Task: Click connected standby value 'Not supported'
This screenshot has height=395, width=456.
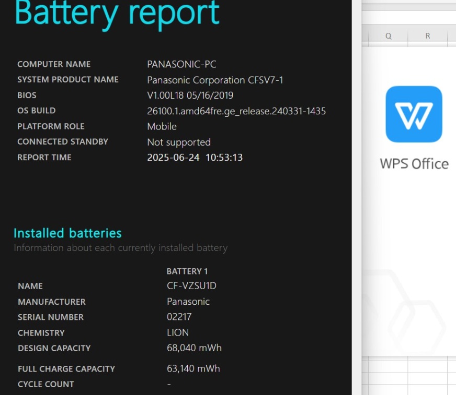Action: click(179, 142)
